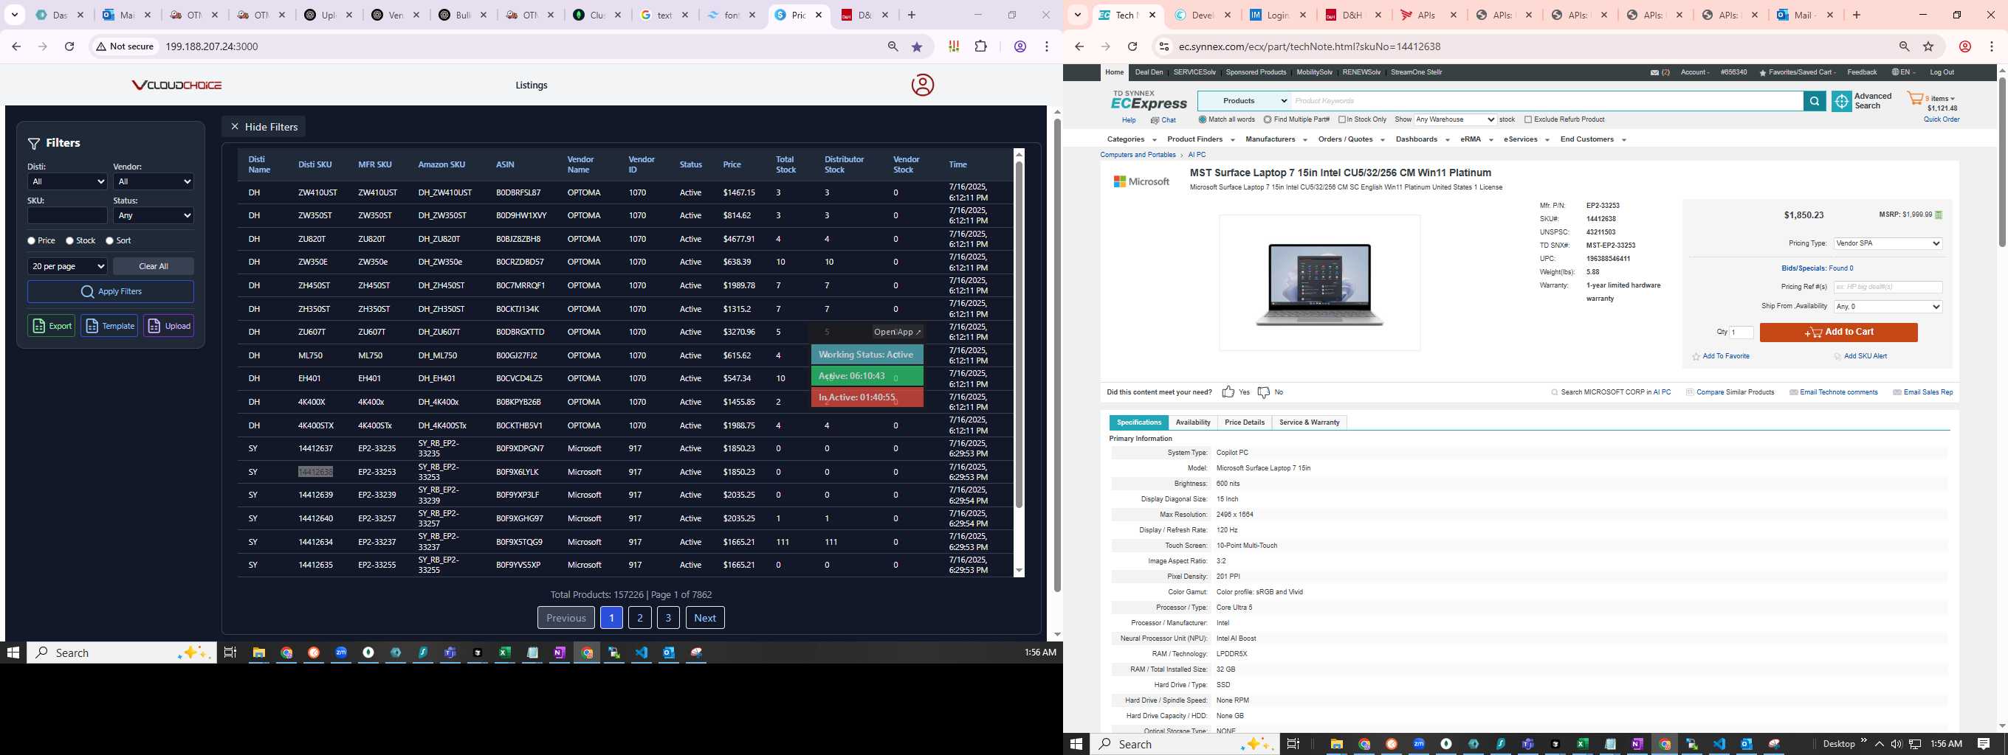
Task: Click the orange shopping cart icon
Action: point(1914,100)
